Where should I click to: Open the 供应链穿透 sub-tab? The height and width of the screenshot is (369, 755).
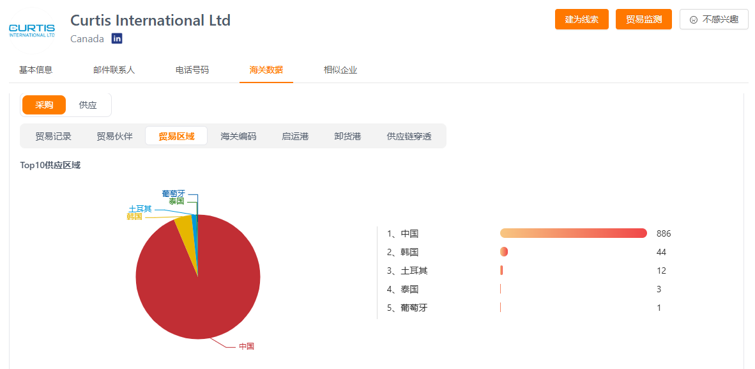(x=409, y=136)
